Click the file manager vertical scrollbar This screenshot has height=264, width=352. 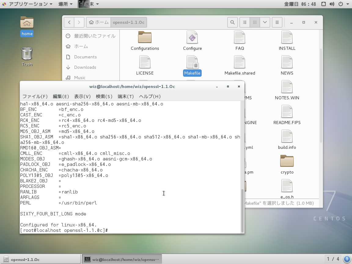pyautogui.click(x=321, y=95)
